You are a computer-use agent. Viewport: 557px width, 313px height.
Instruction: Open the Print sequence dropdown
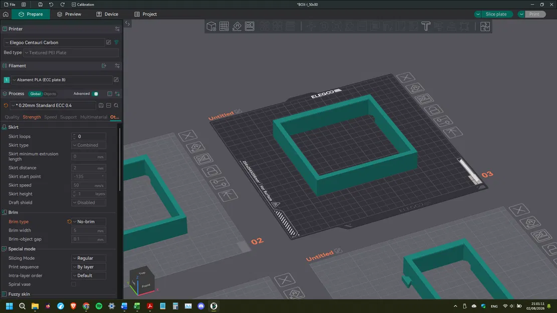(88, 267)
